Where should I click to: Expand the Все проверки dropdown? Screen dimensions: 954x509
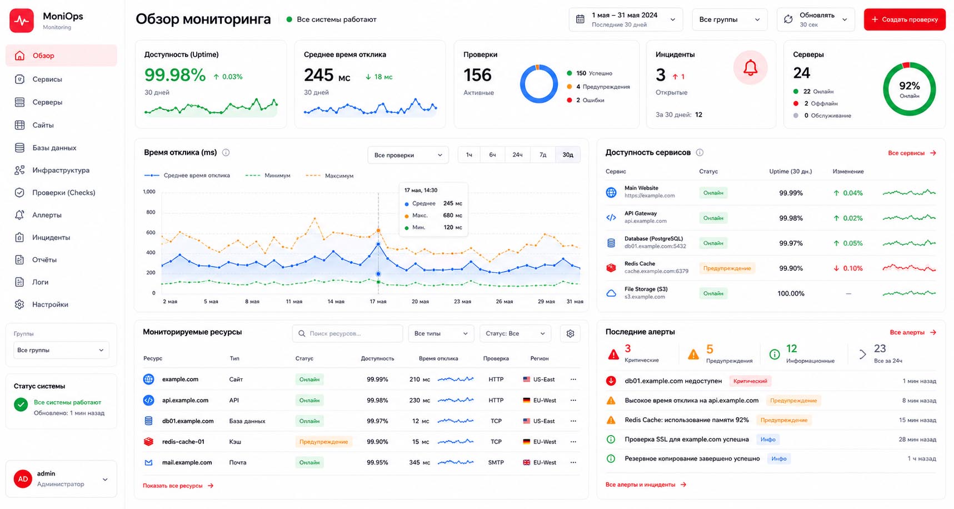click(408, 155)
